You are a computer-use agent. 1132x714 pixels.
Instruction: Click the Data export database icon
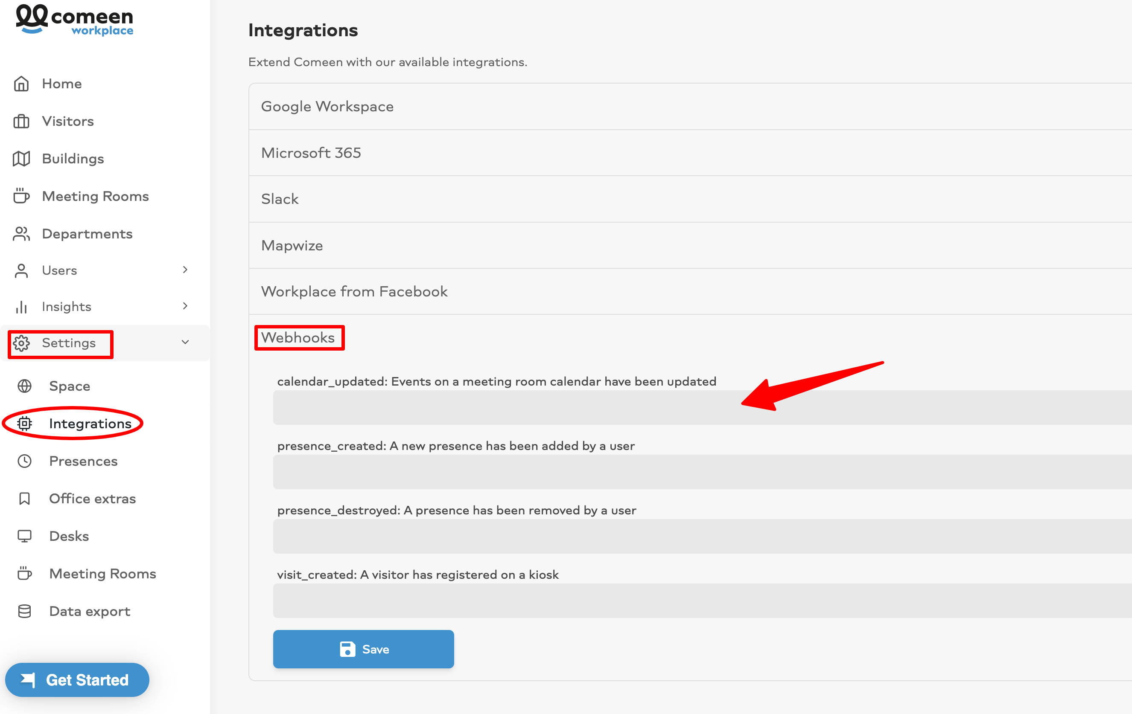24,612
